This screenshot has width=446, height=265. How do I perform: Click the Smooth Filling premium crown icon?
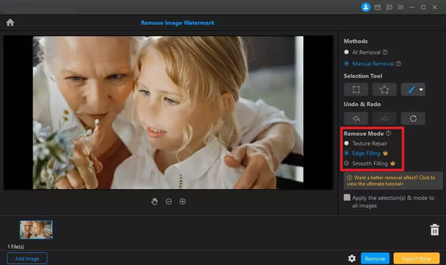click(x=392, y=163)
